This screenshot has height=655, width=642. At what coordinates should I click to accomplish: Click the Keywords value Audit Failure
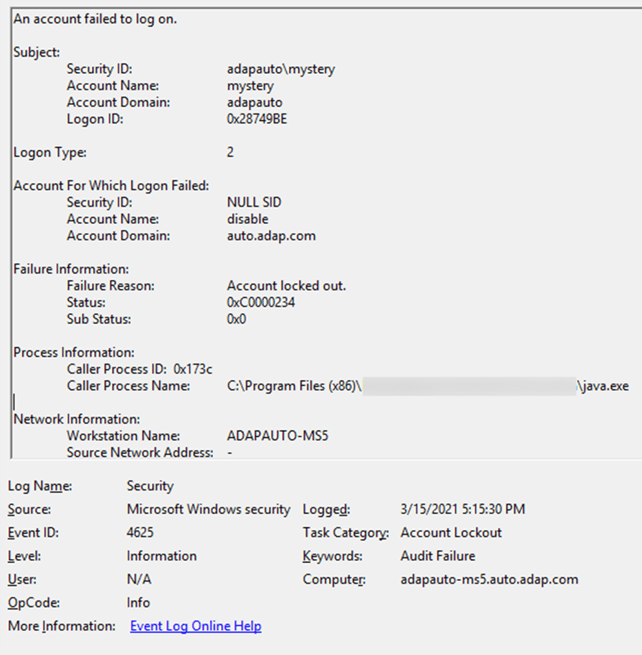point(437,556)
